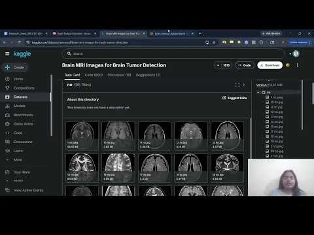Open Game Arena in the sidebar
314x235 pixels.
(23, 124)
